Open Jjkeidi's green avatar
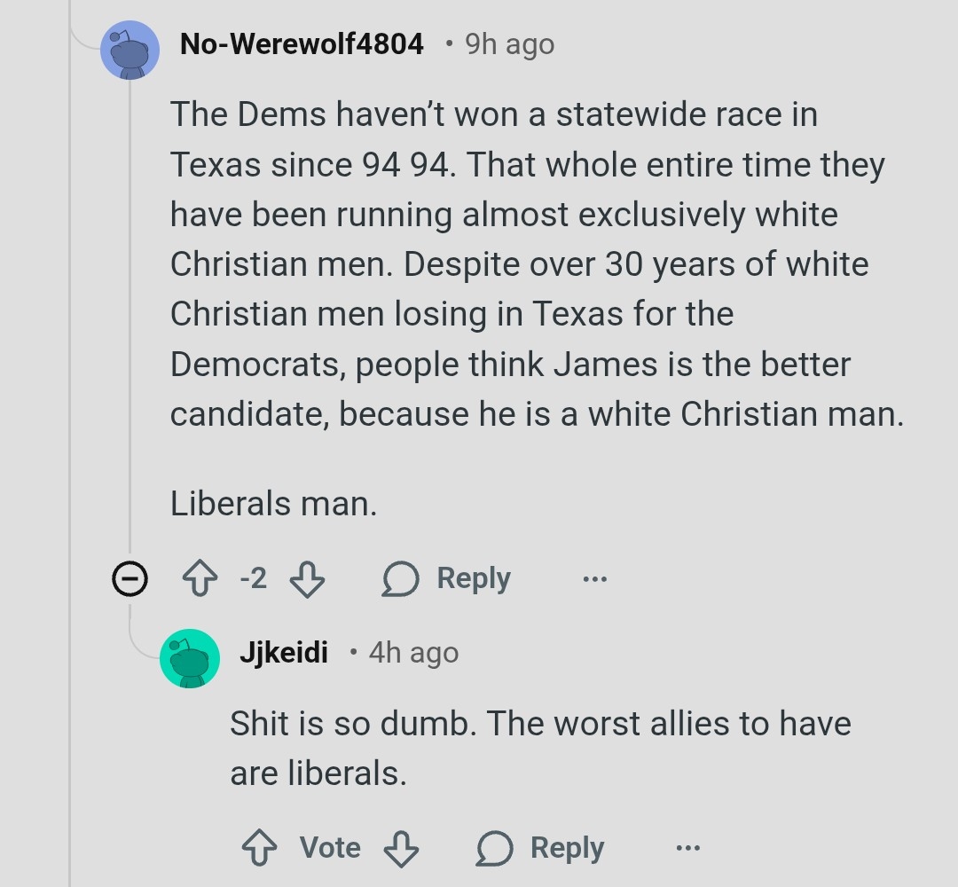 pos(190,658)
